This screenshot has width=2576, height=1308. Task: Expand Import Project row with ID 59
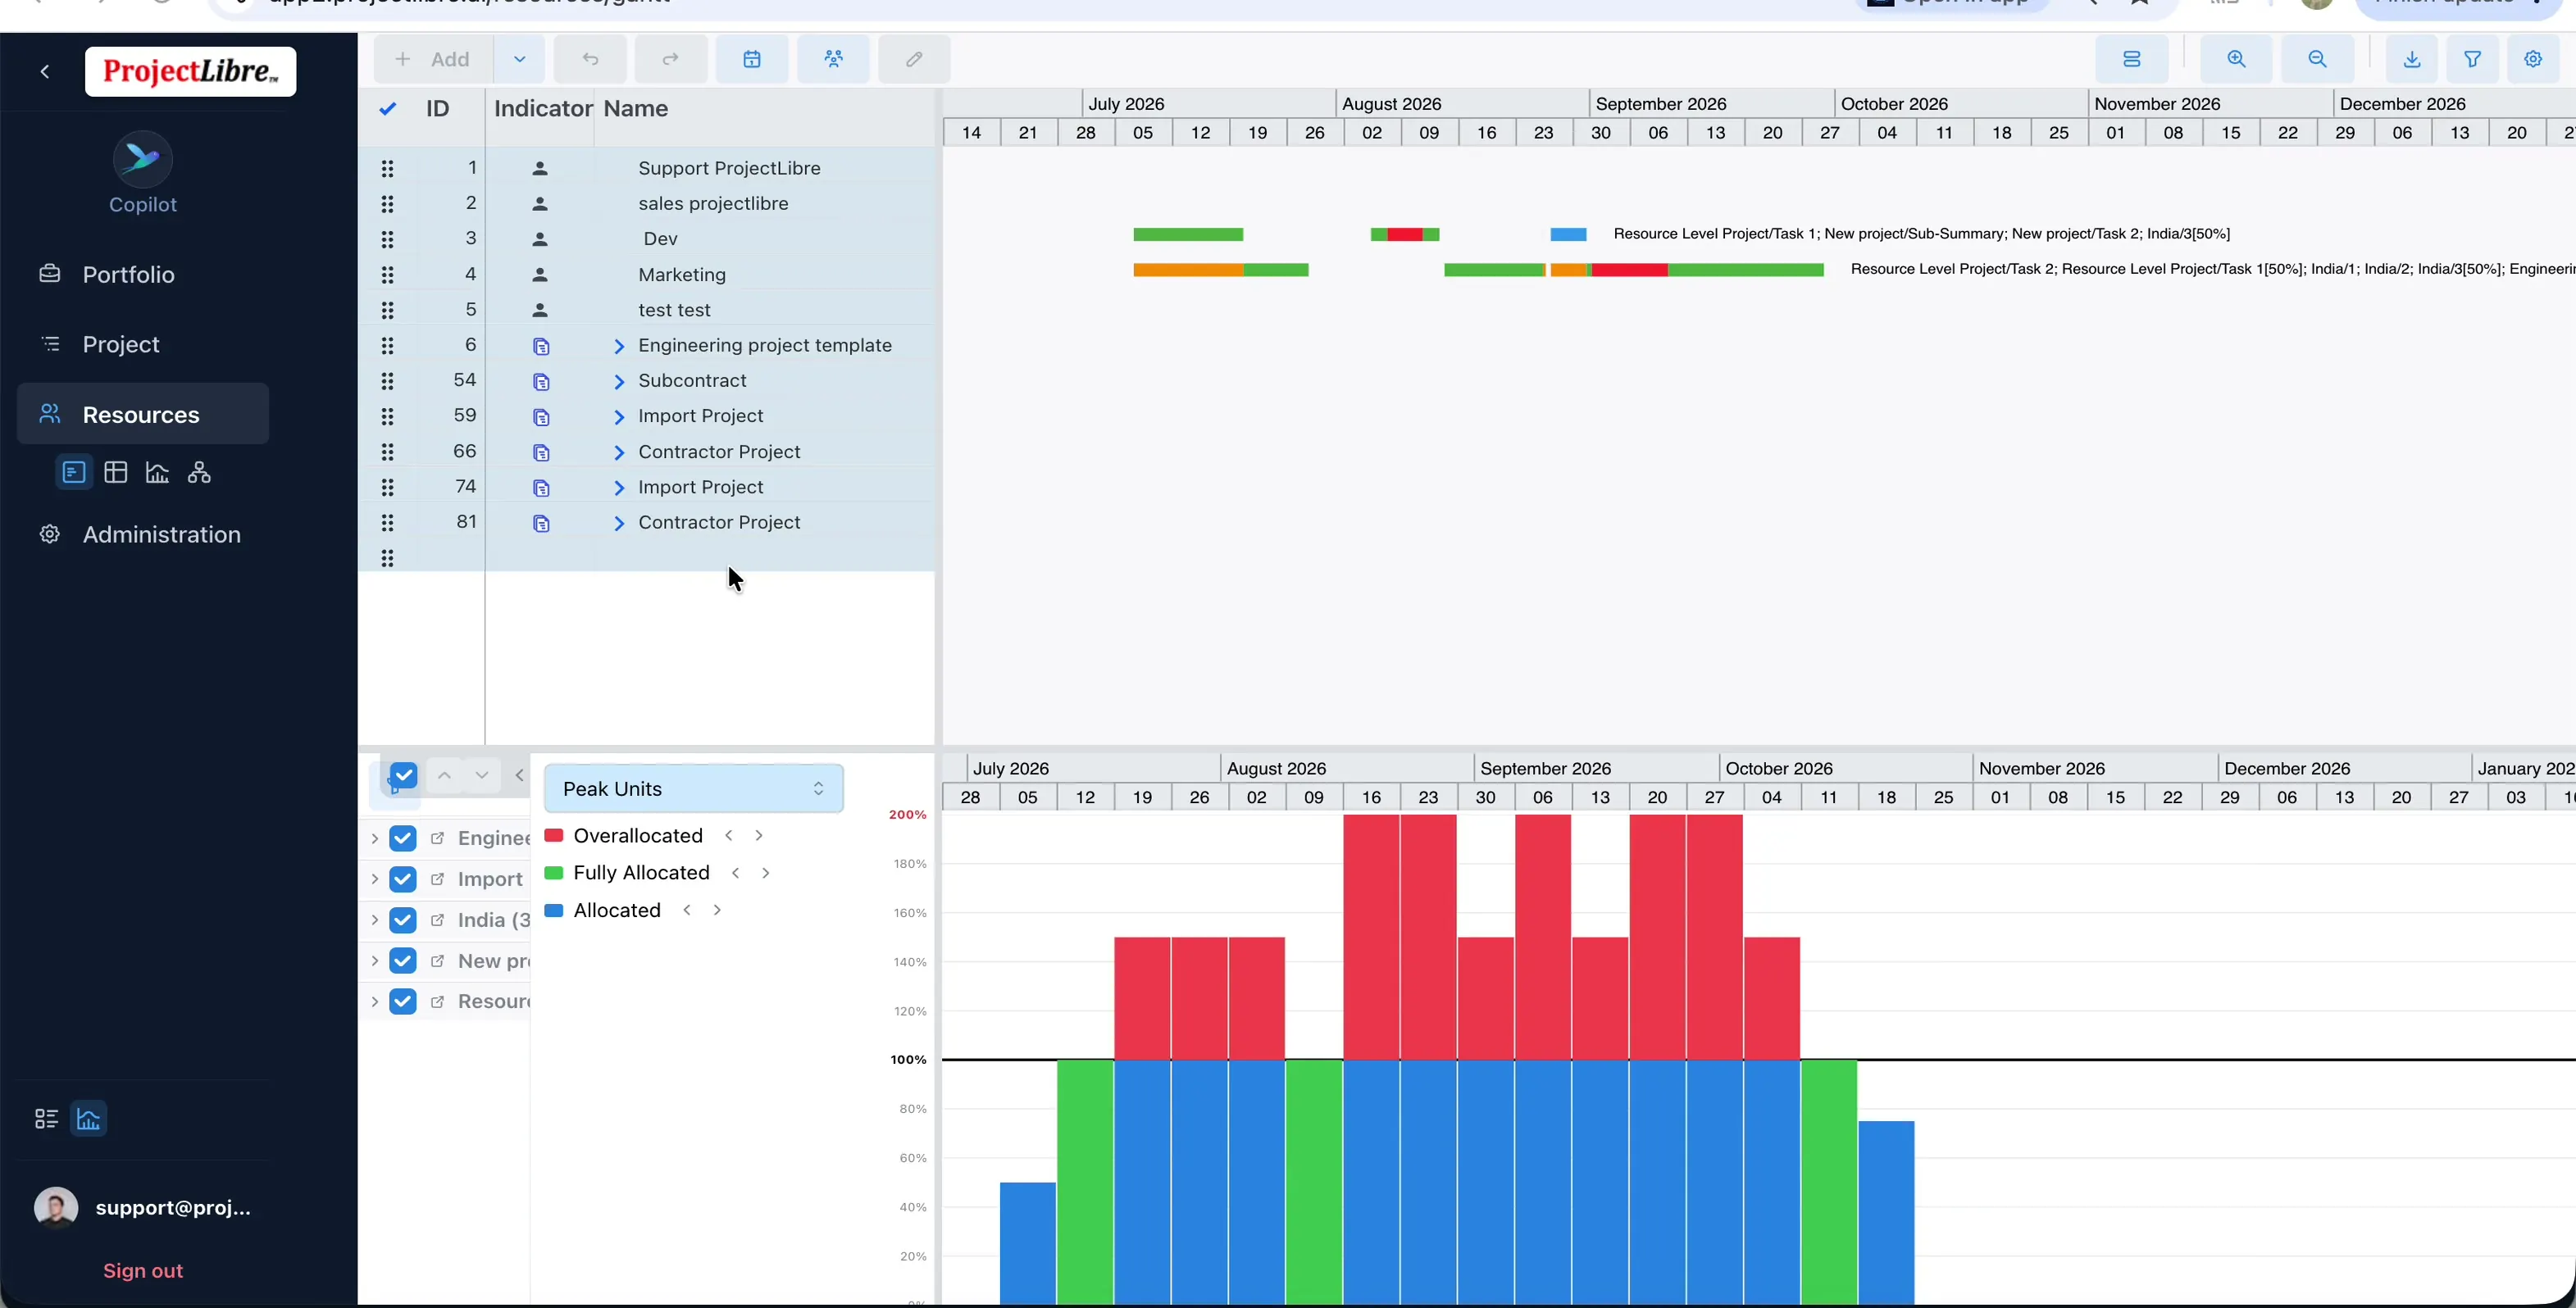click(619, 417)
